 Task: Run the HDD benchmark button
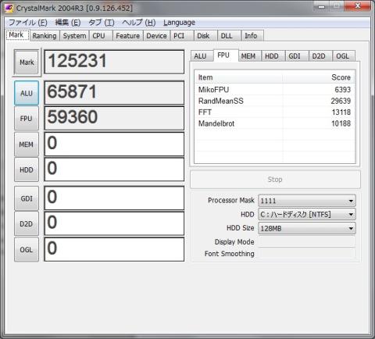(27, 169)
